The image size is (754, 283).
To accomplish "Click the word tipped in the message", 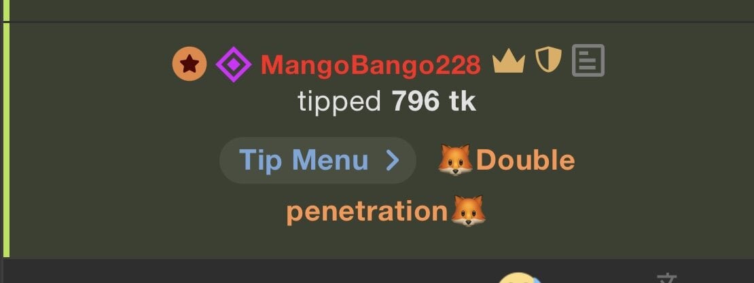I will pyautogui.click(x=339, y=102).
